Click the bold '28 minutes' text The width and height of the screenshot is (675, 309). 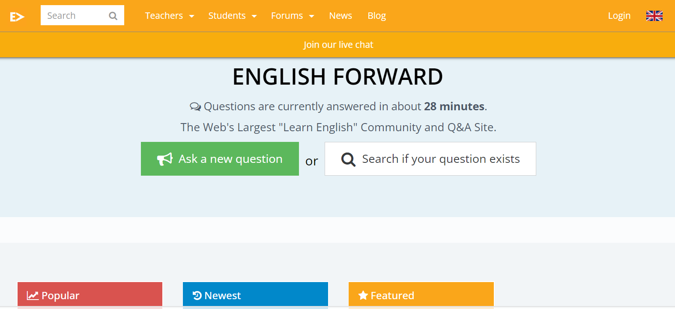tap(454, 106)
